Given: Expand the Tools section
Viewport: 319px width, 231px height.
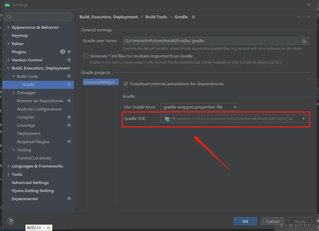Looking at the screenshot, I should click(x=9, y=174).
